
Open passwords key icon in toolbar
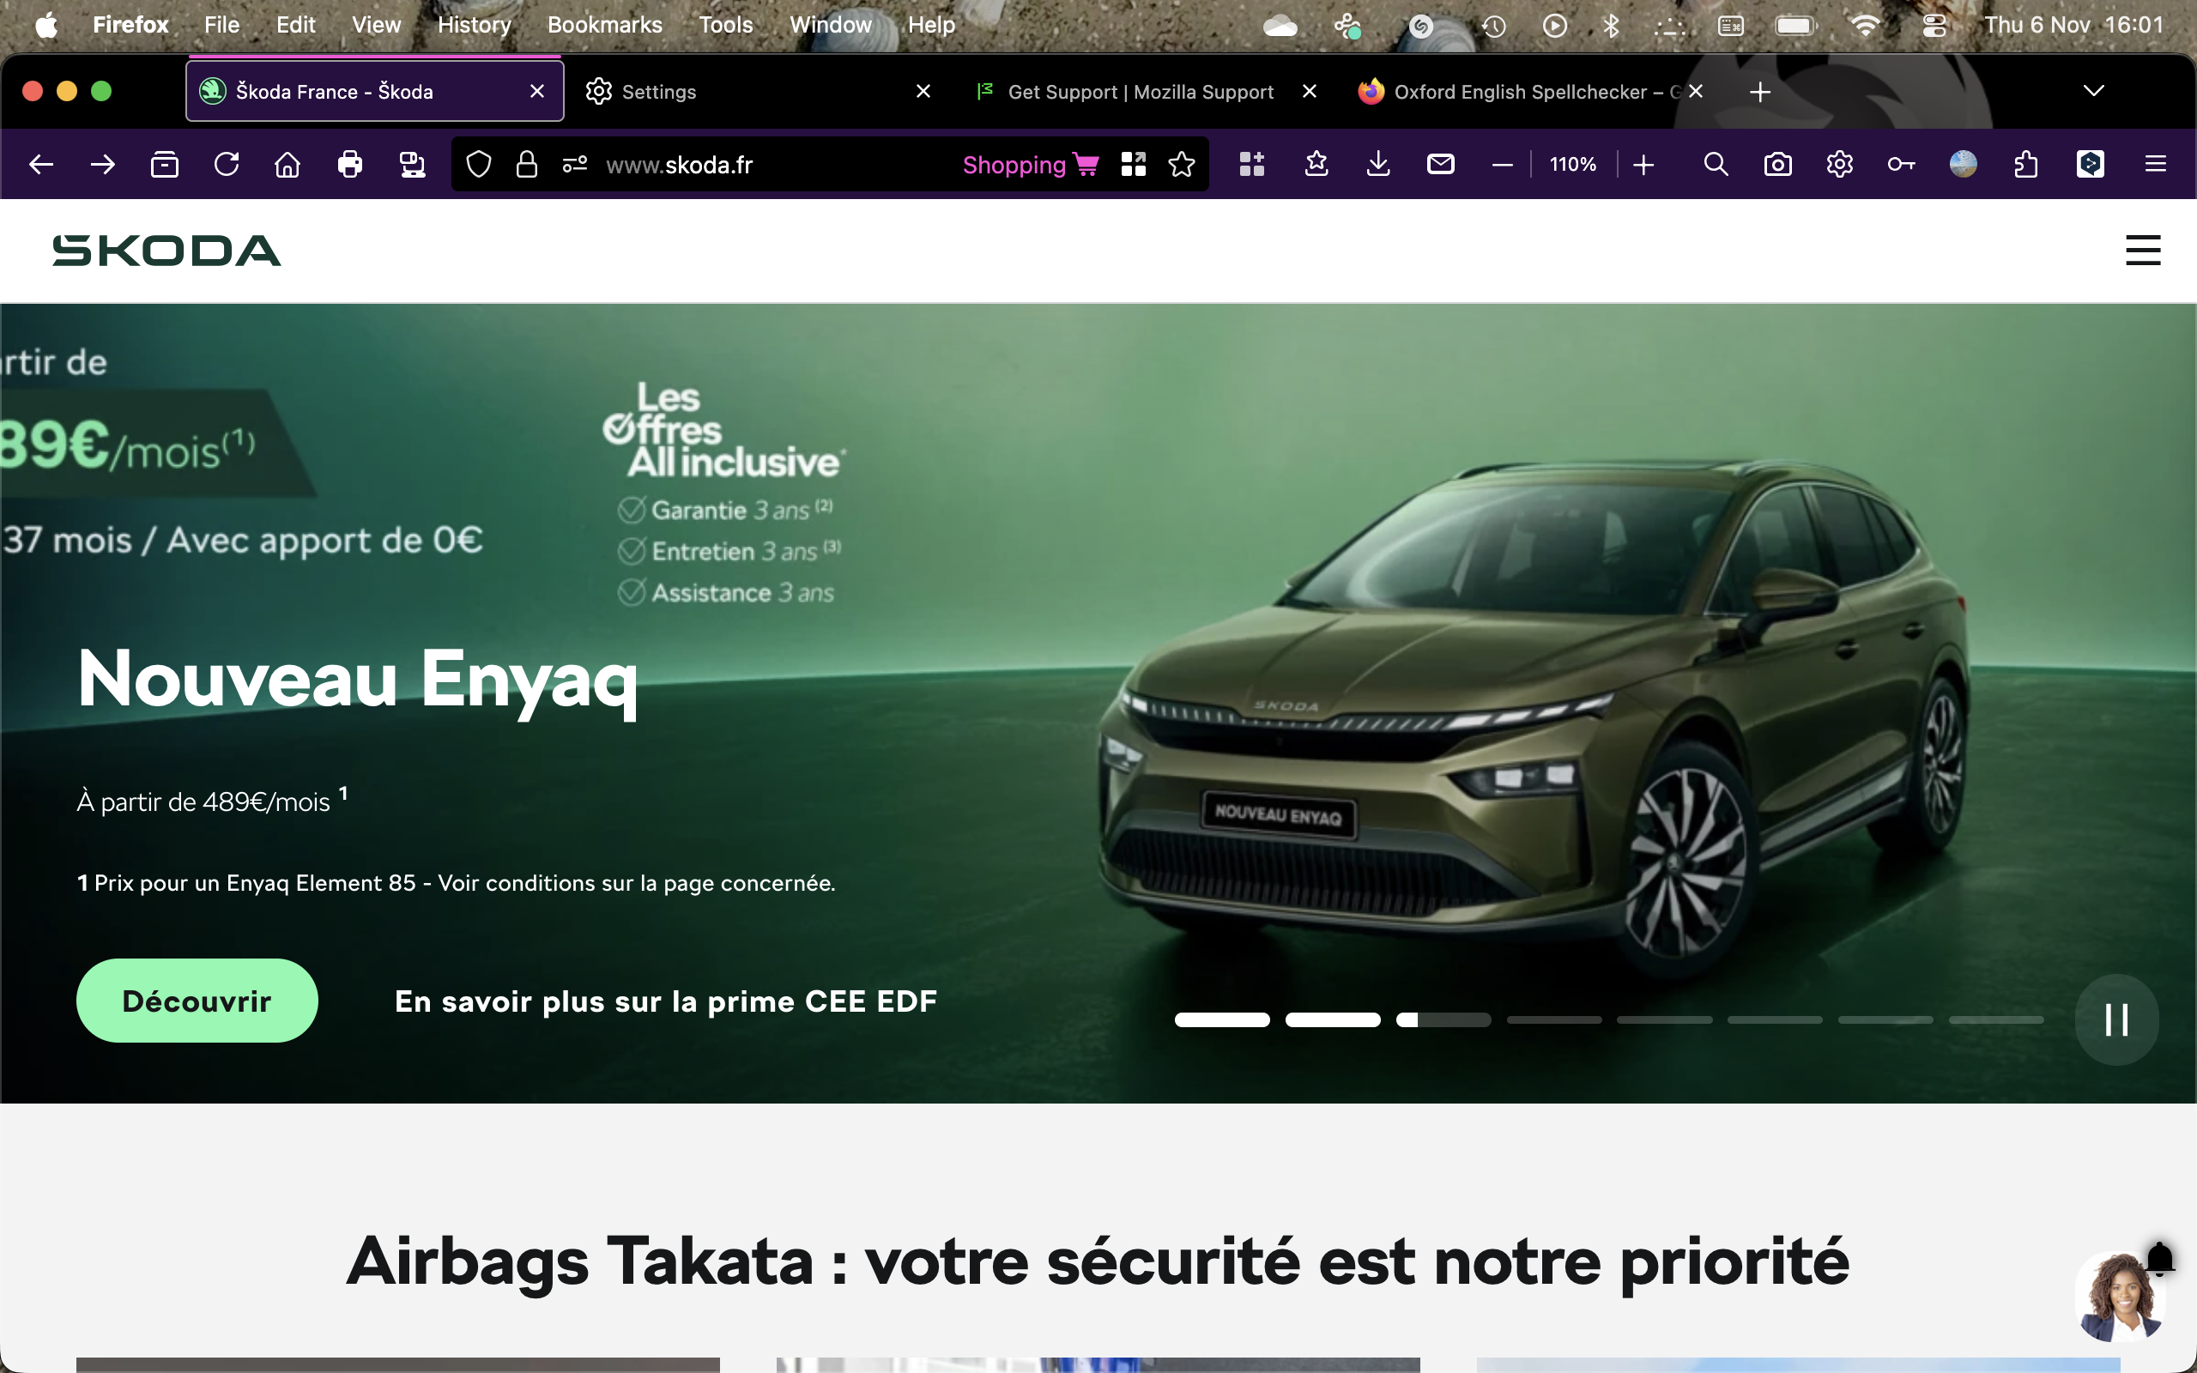pos(1900,165)
